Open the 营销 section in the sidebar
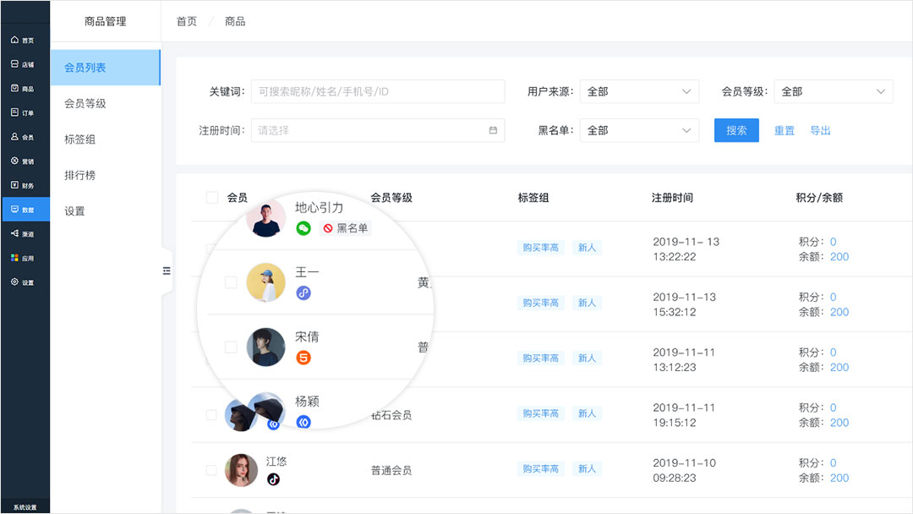913x514 pixels. (22, 161)
